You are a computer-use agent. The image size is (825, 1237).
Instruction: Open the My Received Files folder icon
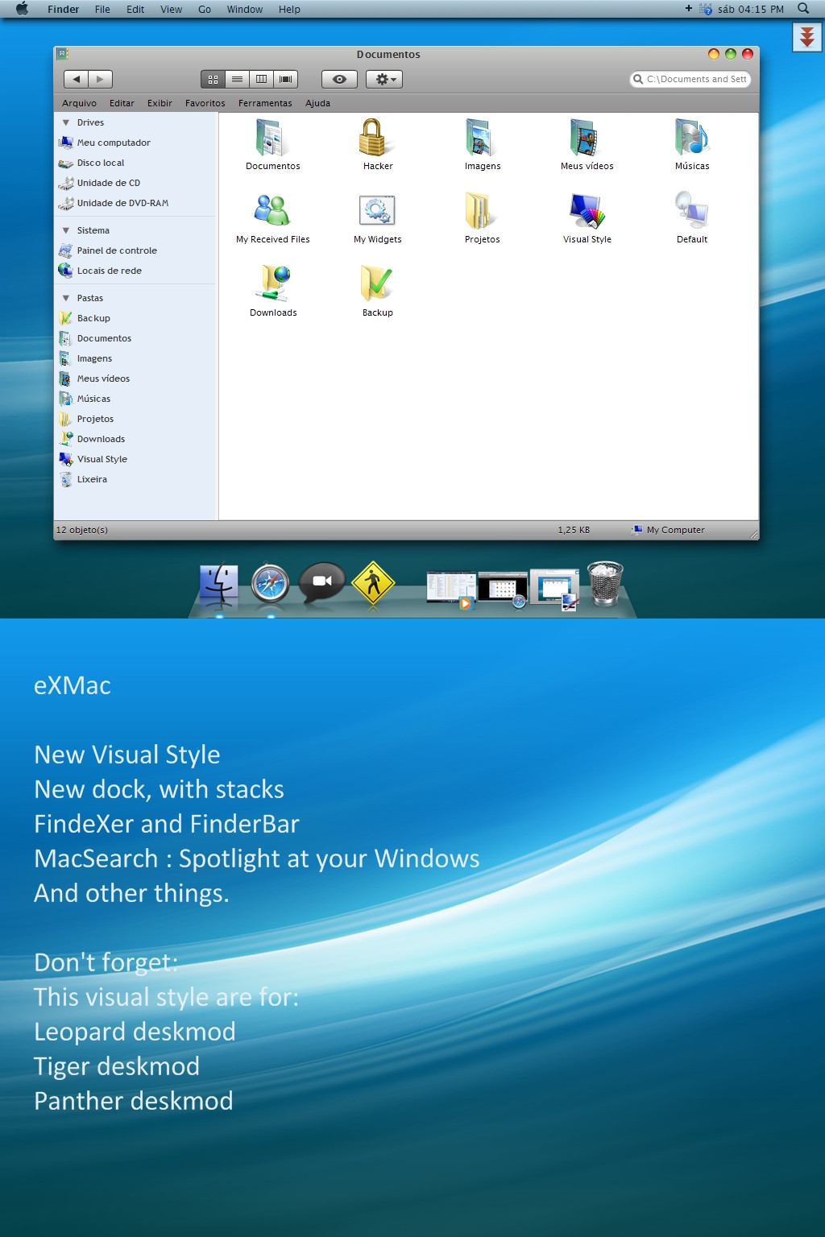tap(272, 210)
